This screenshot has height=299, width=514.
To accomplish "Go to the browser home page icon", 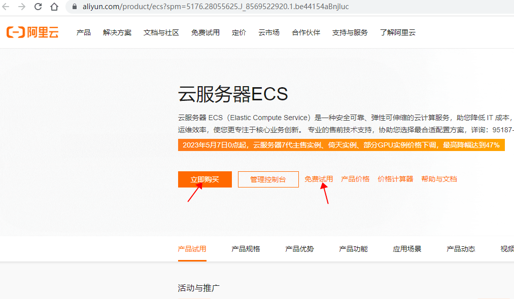I will [54, 7].
